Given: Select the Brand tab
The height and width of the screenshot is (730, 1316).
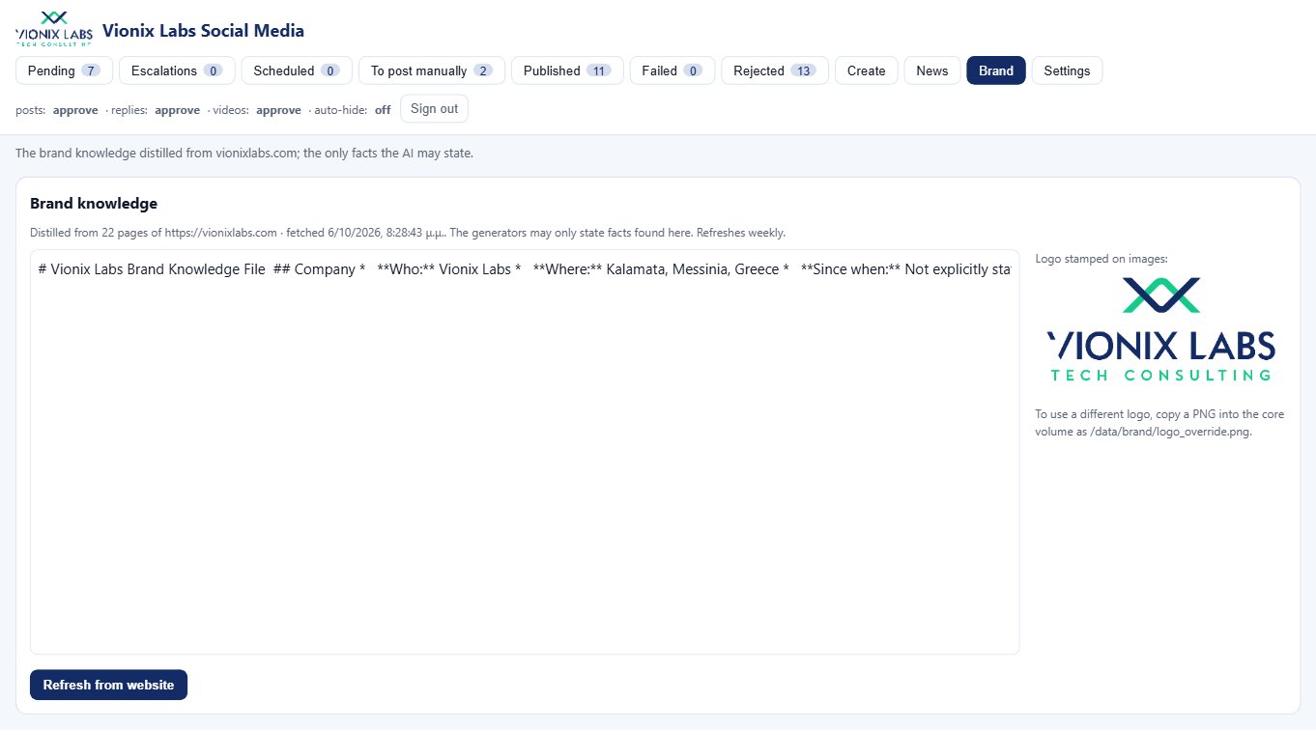Looking at the screenshot, I should [996, 70].
